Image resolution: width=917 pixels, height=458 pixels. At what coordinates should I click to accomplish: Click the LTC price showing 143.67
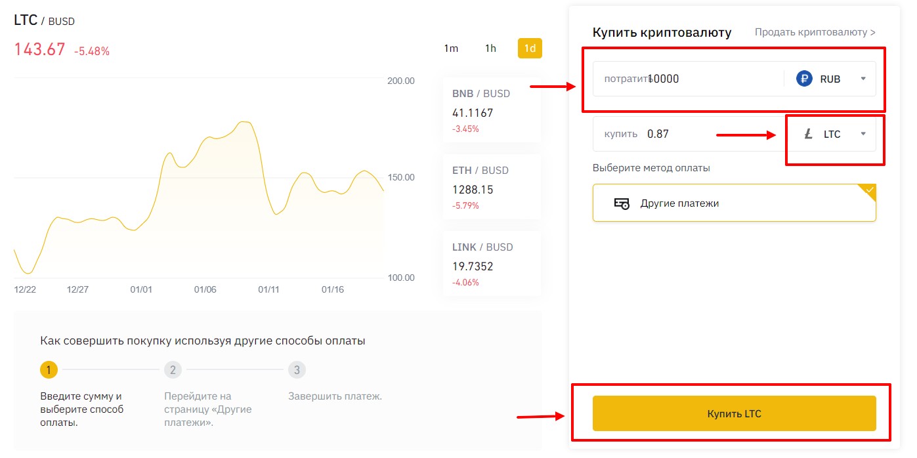[x=38, y=49]
